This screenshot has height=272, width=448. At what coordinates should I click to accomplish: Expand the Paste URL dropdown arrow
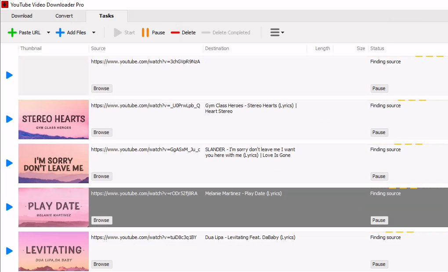pos(48,33)
